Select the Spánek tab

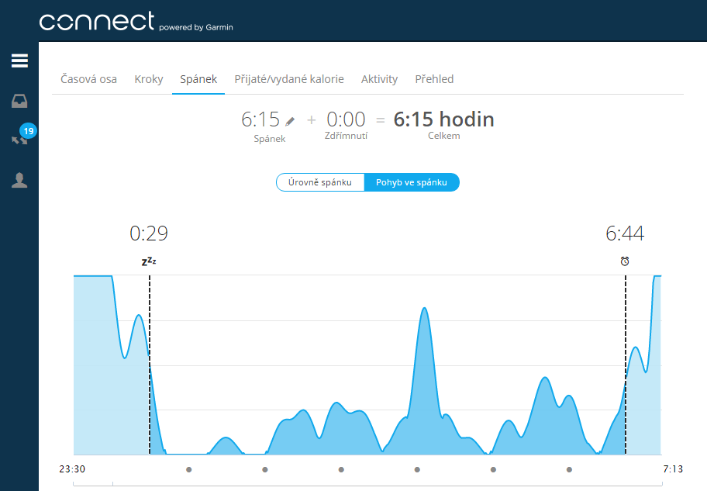[x=198, y=79]
